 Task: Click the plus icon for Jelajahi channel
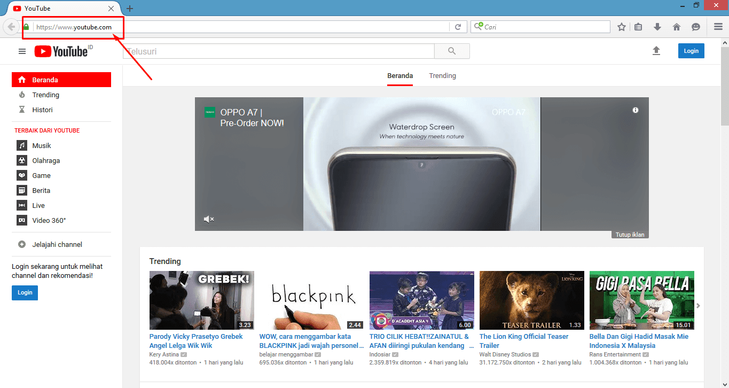tap(22, 244)
